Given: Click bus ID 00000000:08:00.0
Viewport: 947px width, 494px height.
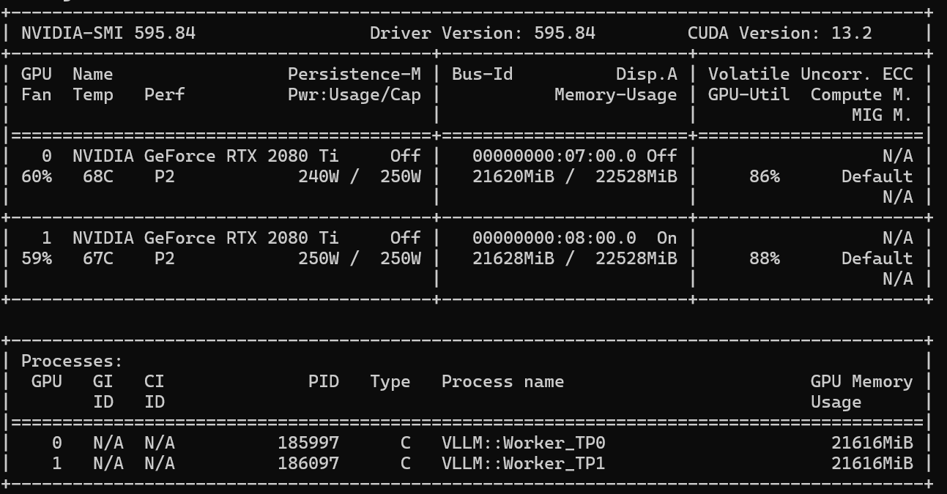Looking at the screenshot, I should pyautogui.click(x=554, y=238).
